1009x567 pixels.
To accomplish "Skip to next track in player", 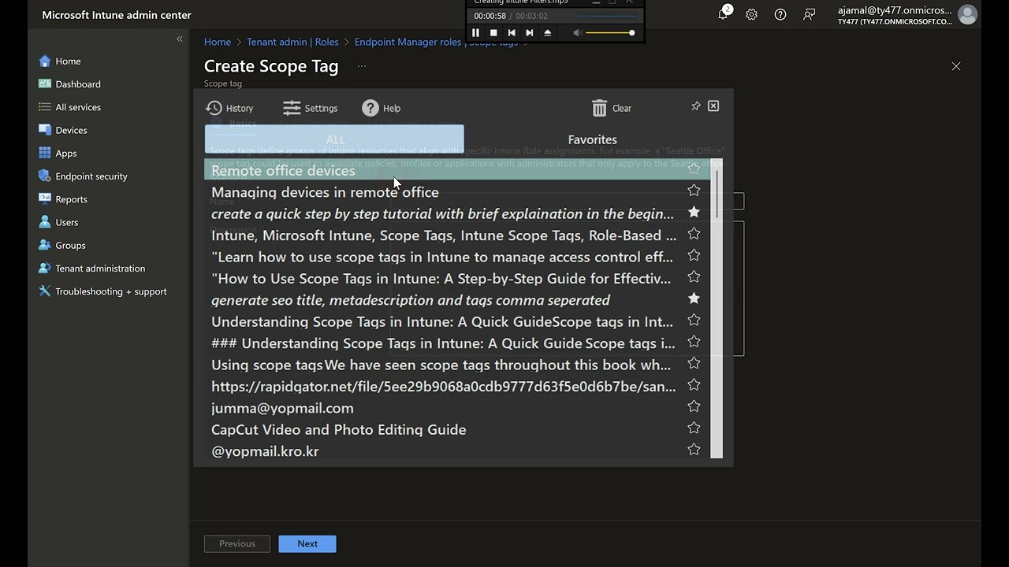I will point(530,33).
